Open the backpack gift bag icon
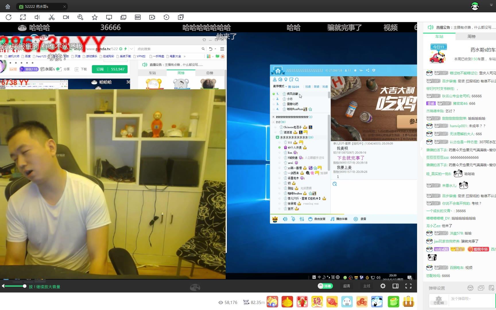Viewport: 496px width, 310px height. (408, 302)
